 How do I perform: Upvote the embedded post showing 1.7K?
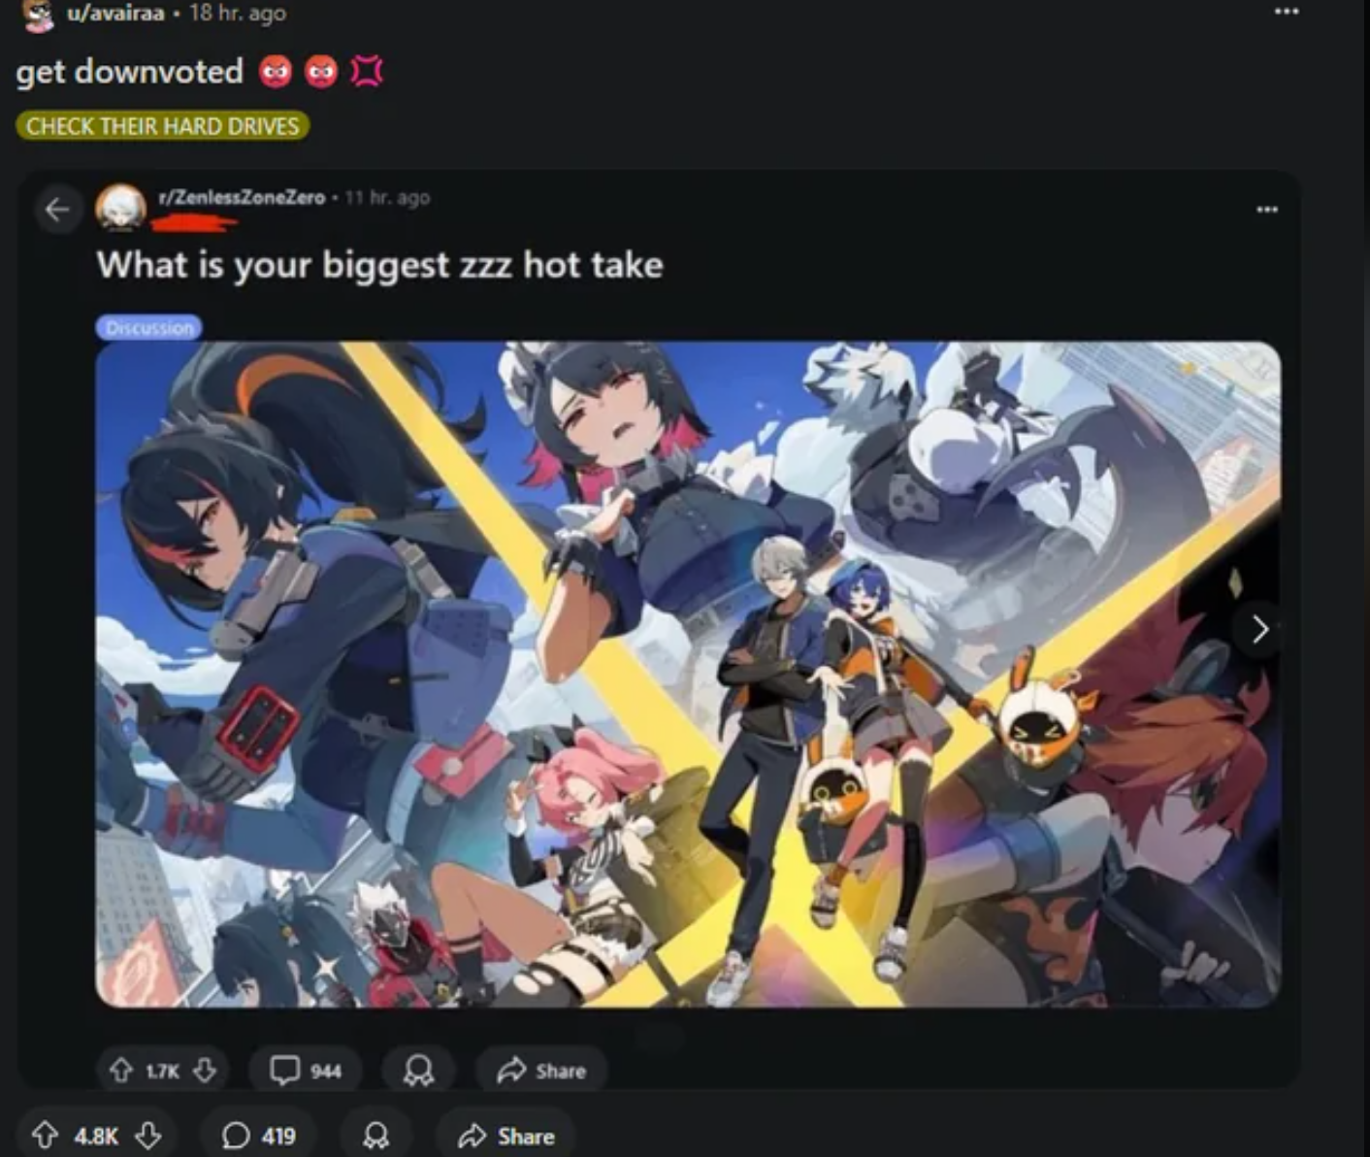120,1070
